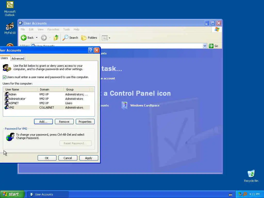The height and width of the screenshot is (198, 264).
Task: Click the Start button
Action: pos(12,194)
